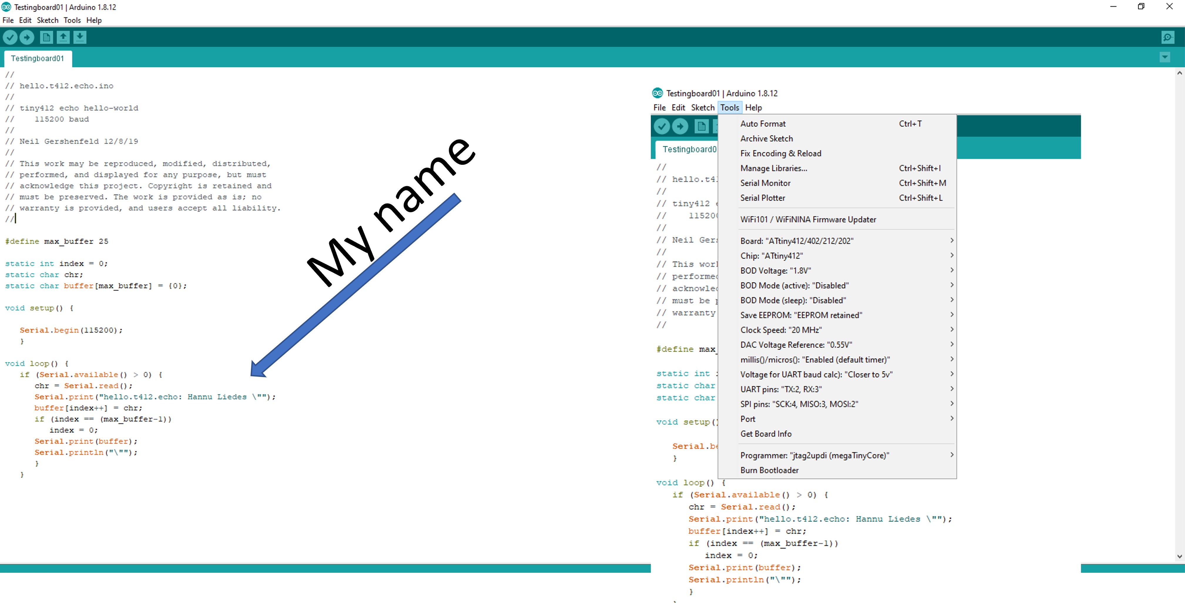Screen dimensions: 1185x603
Task: Open Edit menu in the overlaid window
Action: click(678, 108)
